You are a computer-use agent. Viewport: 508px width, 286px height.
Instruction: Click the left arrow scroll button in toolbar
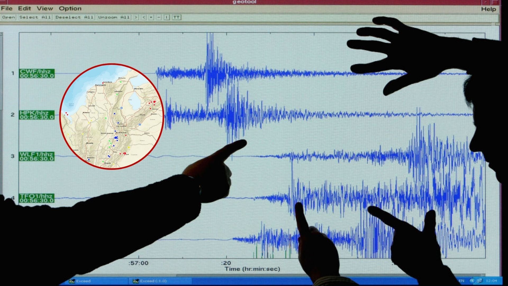click(144, 17)
